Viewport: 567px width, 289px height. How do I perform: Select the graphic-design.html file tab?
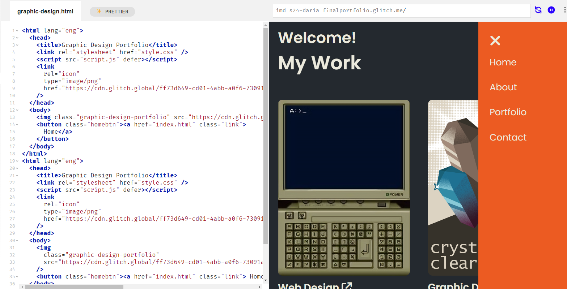click(45, 11)
